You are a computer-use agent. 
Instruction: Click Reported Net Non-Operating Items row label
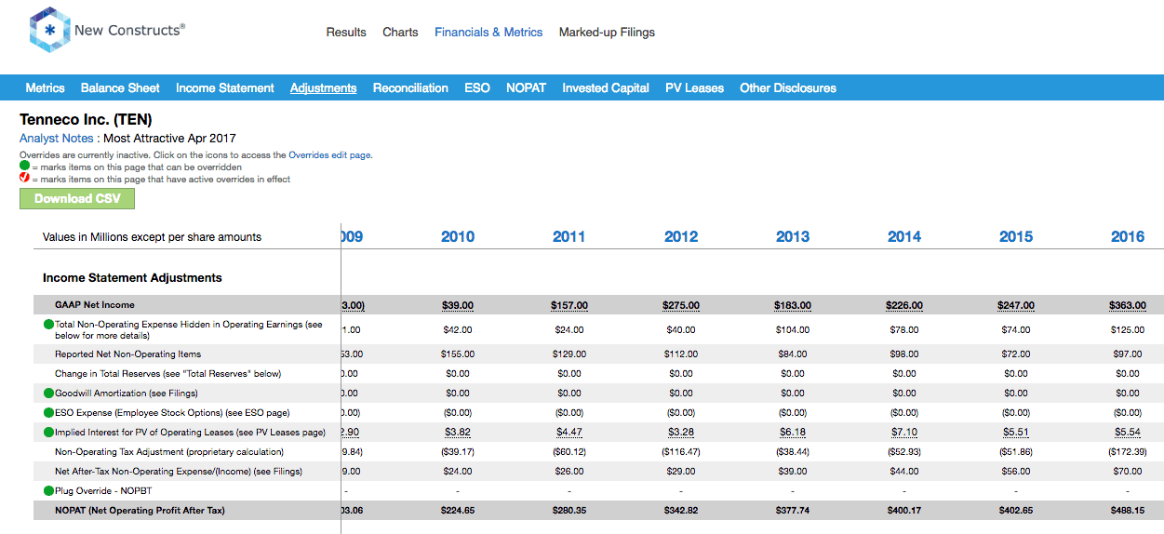point(128,354)
